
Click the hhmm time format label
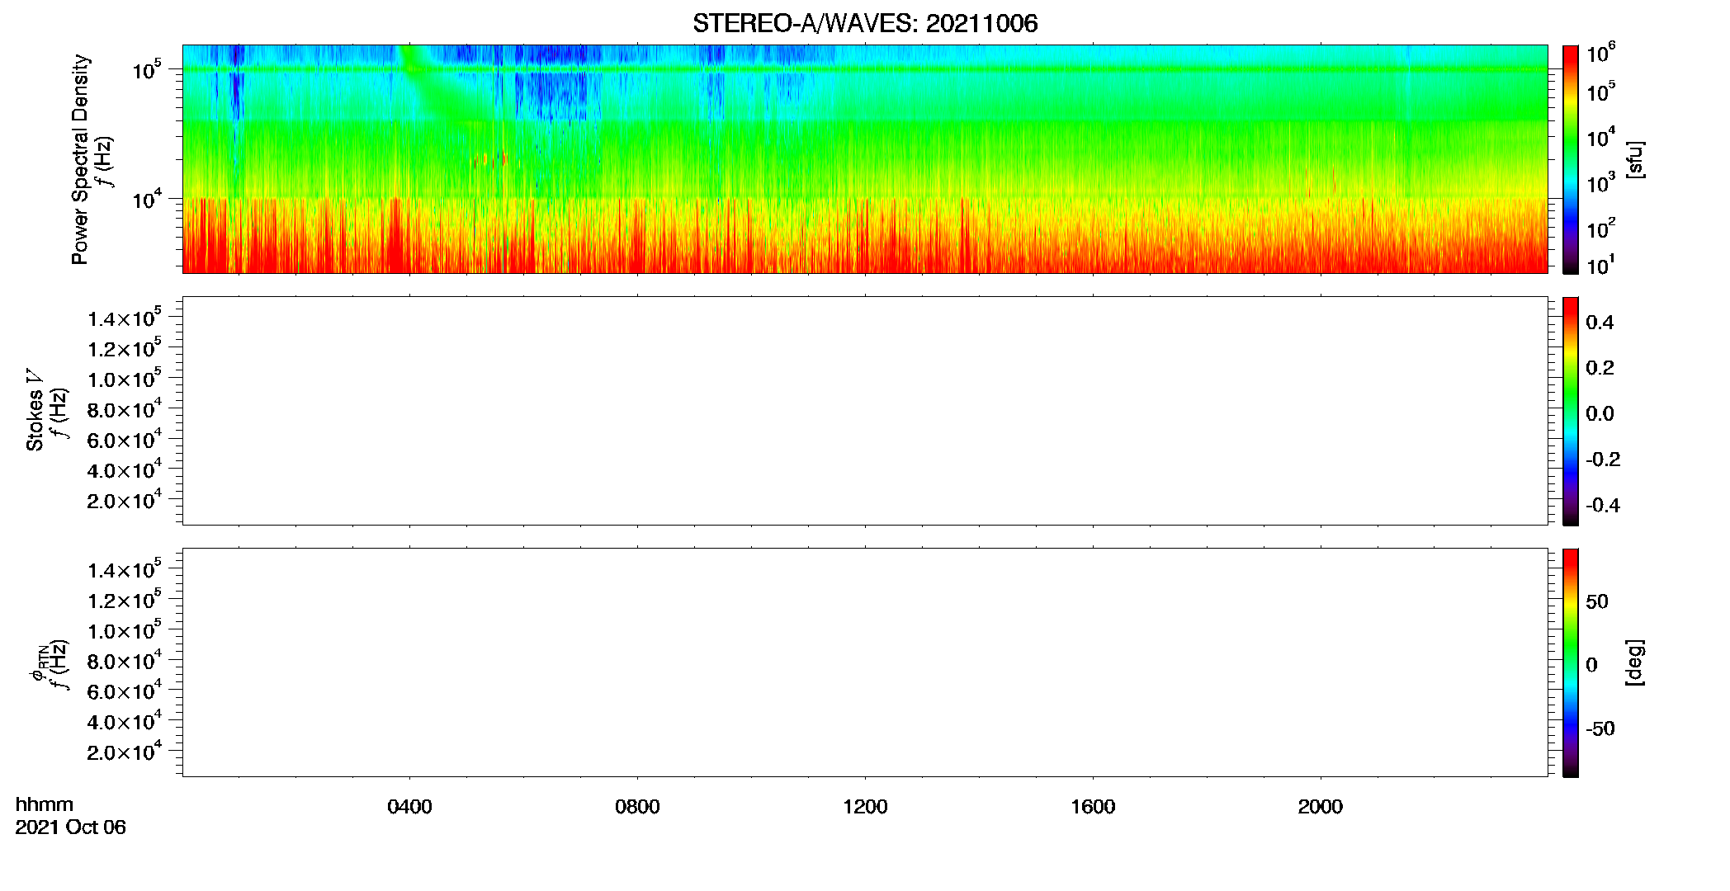pos(44,804)
